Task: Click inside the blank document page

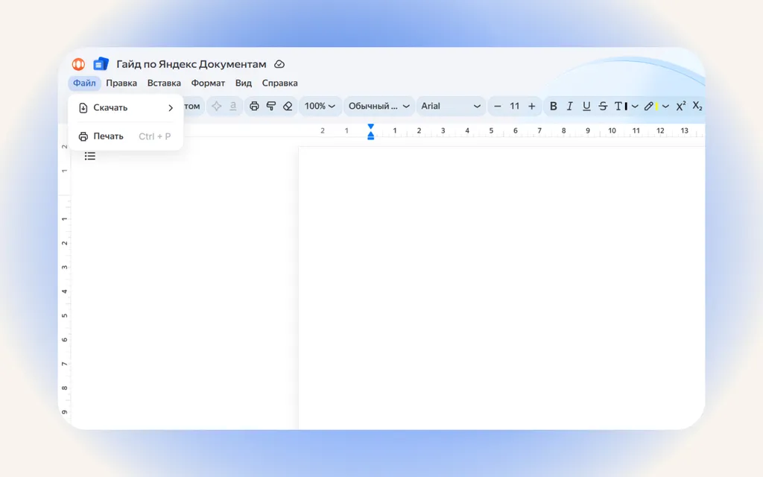Action: pos(501,287)
